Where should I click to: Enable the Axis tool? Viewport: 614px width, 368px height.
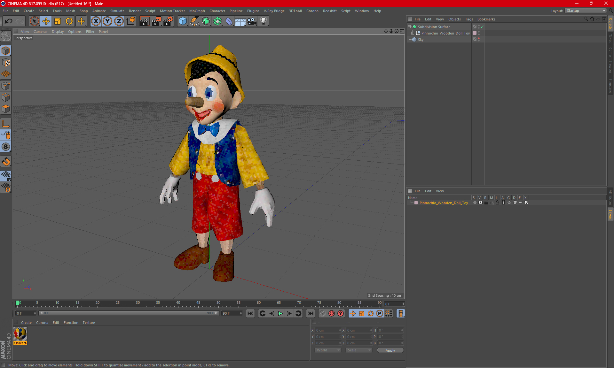tap(6, 124)
